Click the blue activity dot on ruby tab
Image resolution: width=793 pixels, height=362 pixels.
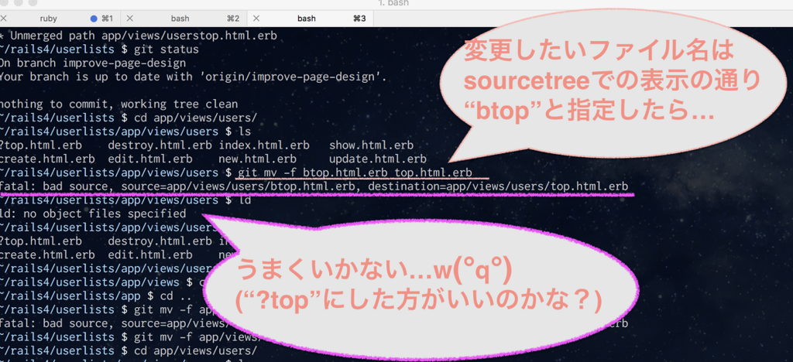(x=94, y=19)
